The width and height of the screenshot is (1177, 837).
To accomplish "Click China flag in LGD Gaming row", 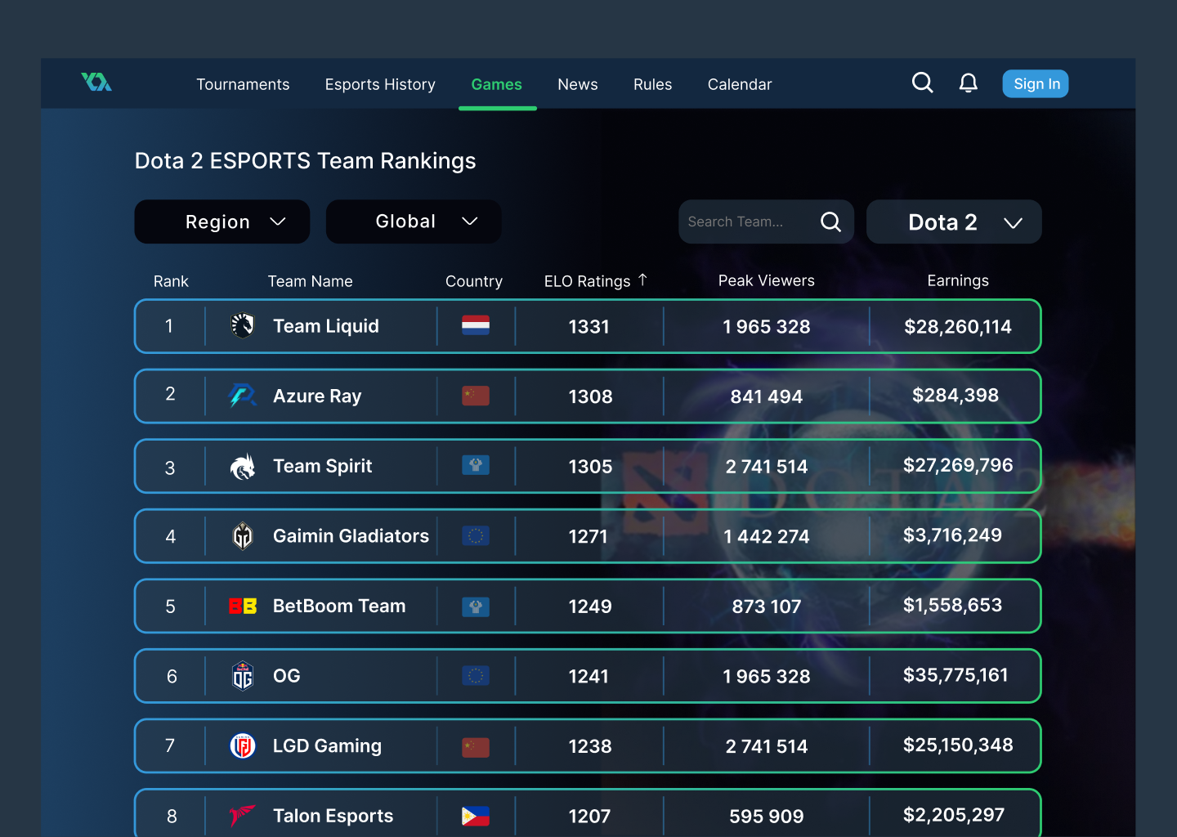I will [x=476, y=746].
